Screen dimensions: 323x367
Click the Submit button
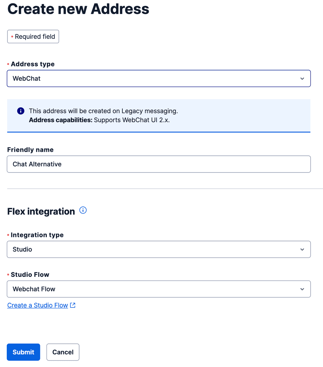coord(23,352)
